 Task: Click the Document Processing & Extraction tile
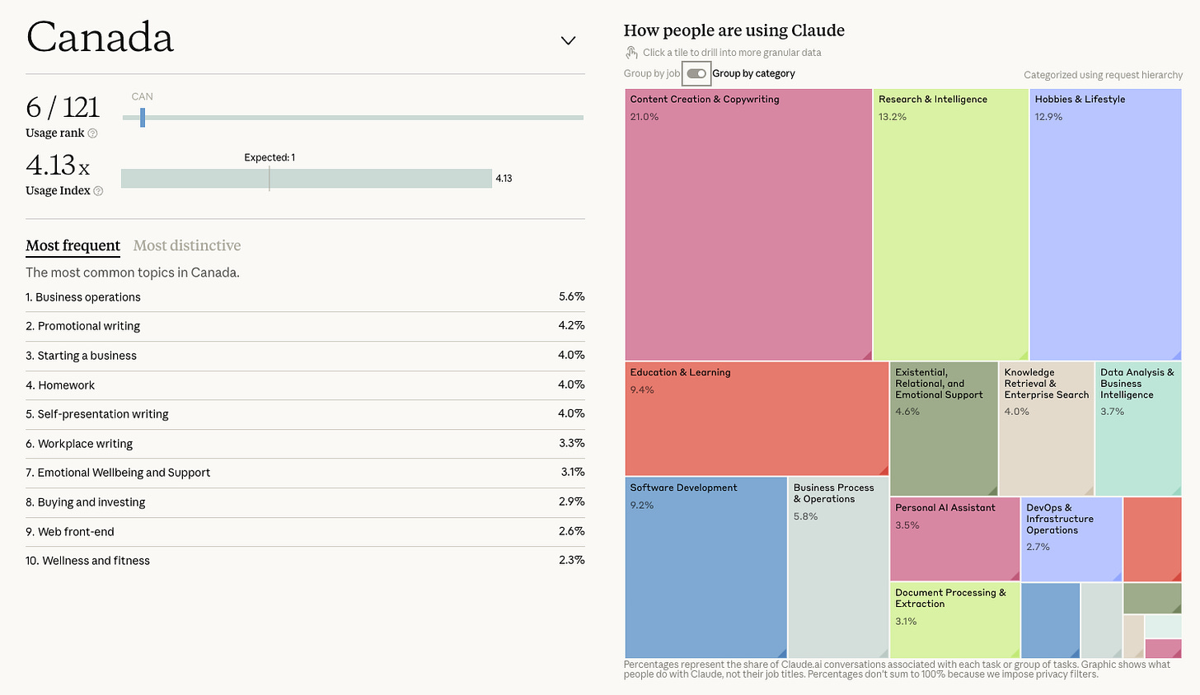pos(955,621)
